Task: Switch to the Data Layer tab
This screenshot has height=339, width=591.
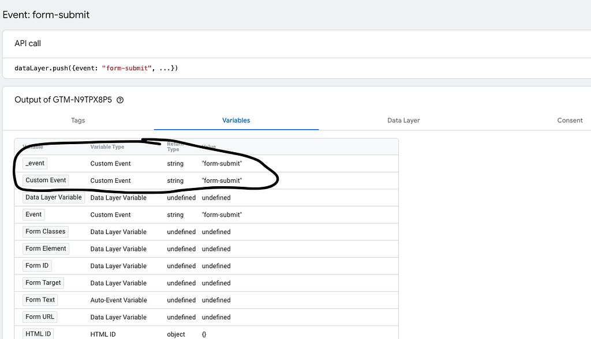Action: click(403, 120)
